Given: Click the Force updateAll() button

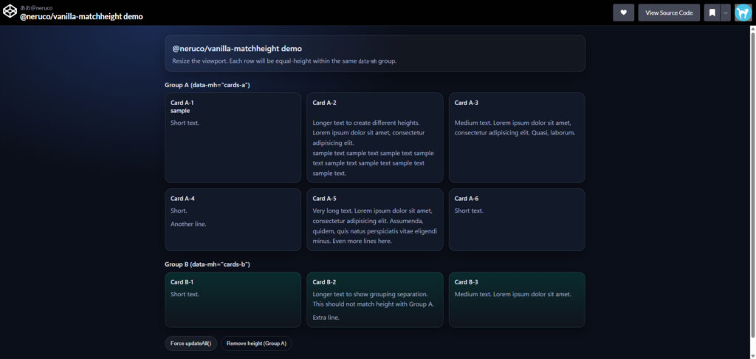Looking at the screenshot, I should coord(191,343).
